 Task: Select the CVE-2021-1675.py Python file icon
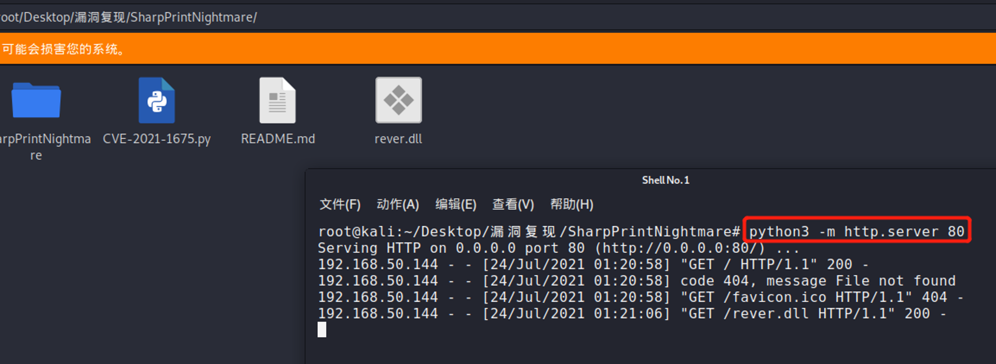[157, 100]
